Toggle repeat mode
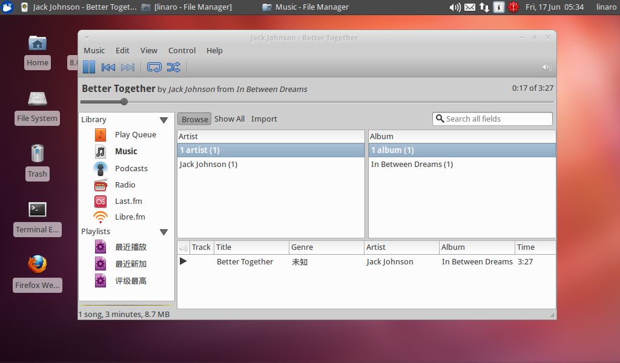The height and width of the screenshot is (363, 620). 154,67
